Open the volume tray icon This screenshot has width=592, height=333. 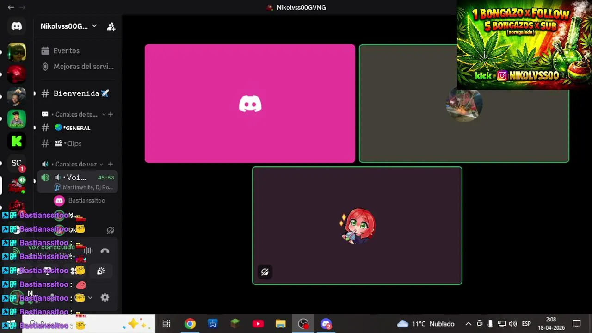pyautogui.click(x=512, y=324)
